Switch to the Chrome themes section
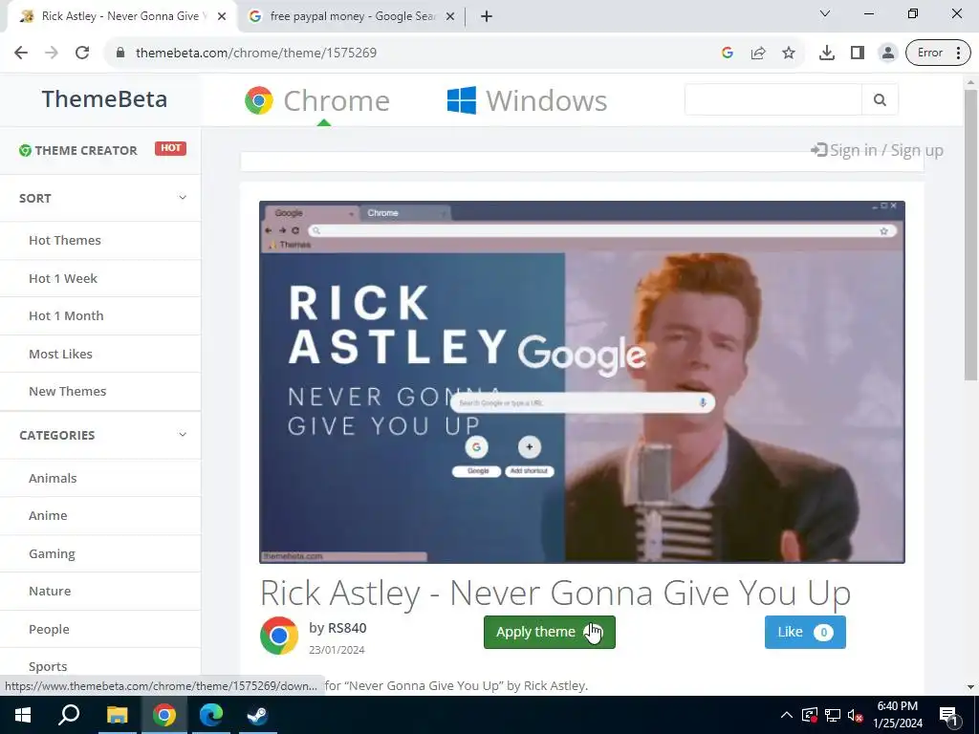Image resolution: width=979 pixels, height=734 pixels. 317,100
